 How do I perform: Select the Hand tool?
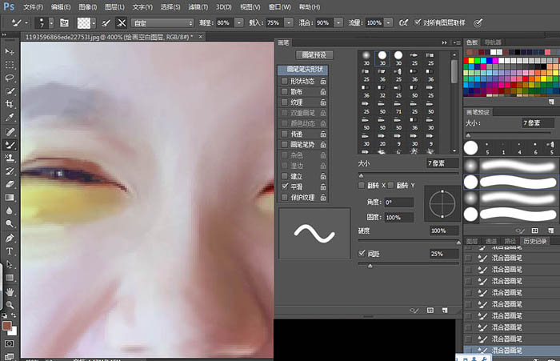pos(10,291)
